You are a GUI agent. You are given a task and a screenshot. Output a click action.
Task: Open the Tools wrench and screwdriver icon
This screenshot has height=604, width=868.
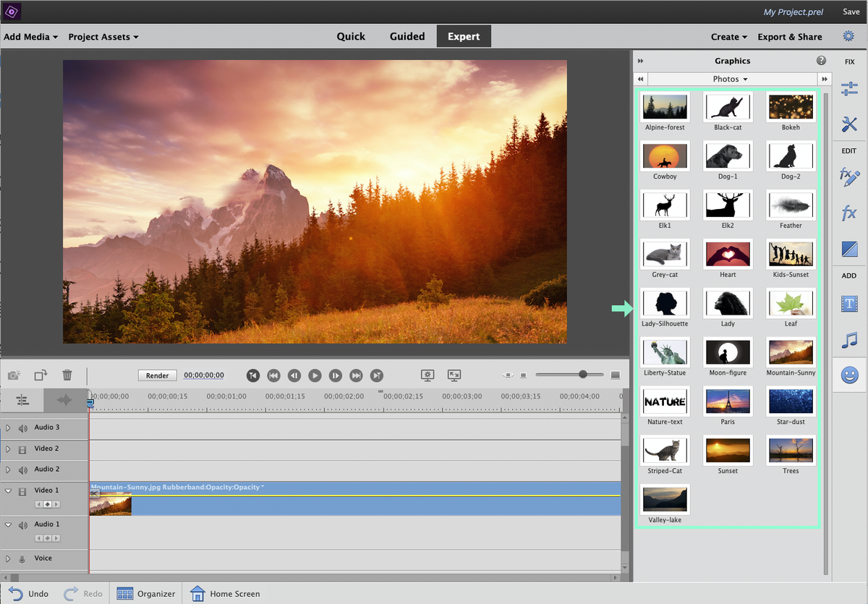pyautogui.click(x=849, y=124)
